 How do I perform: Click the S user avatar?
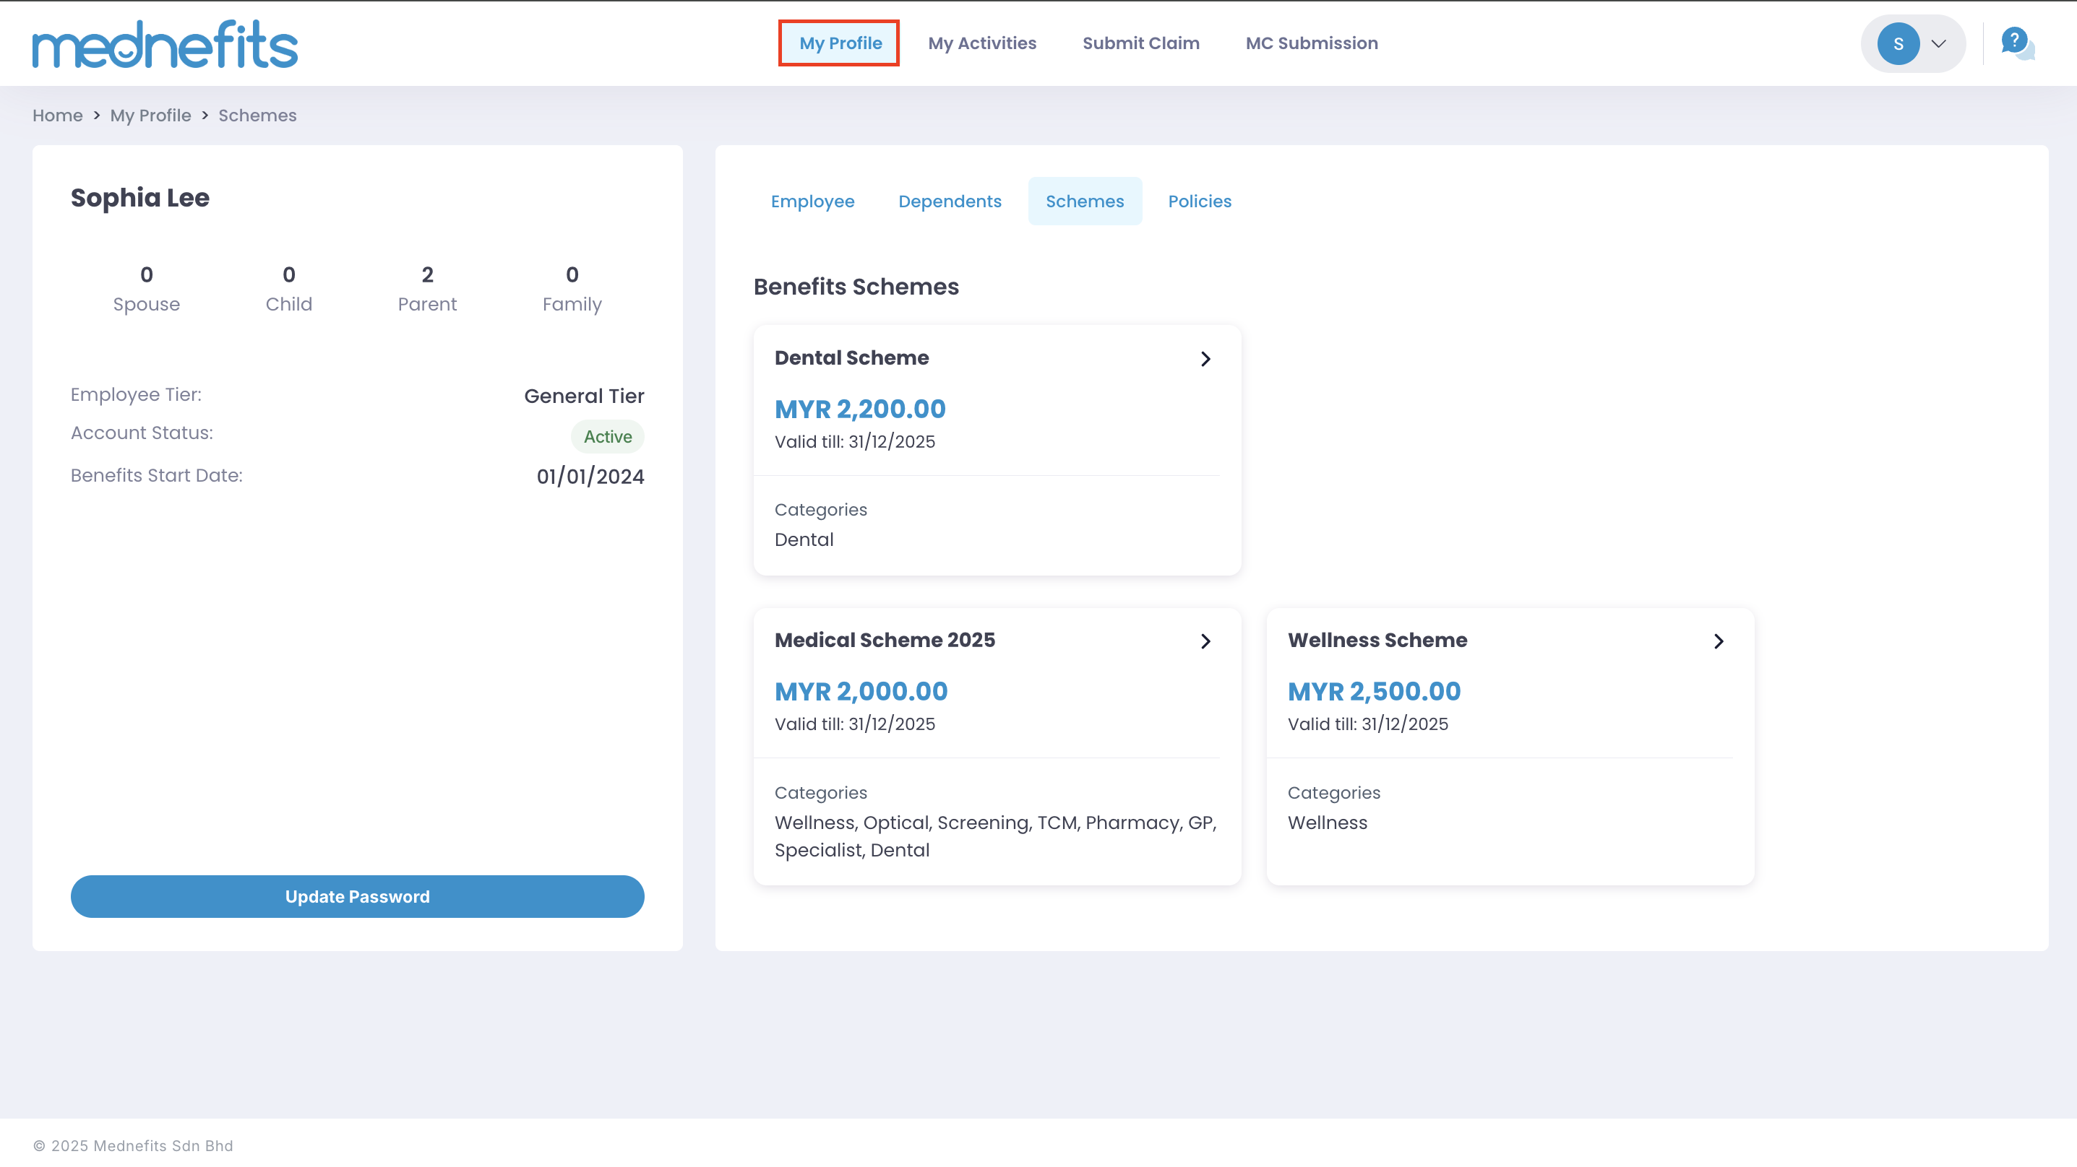[1897, 43]
